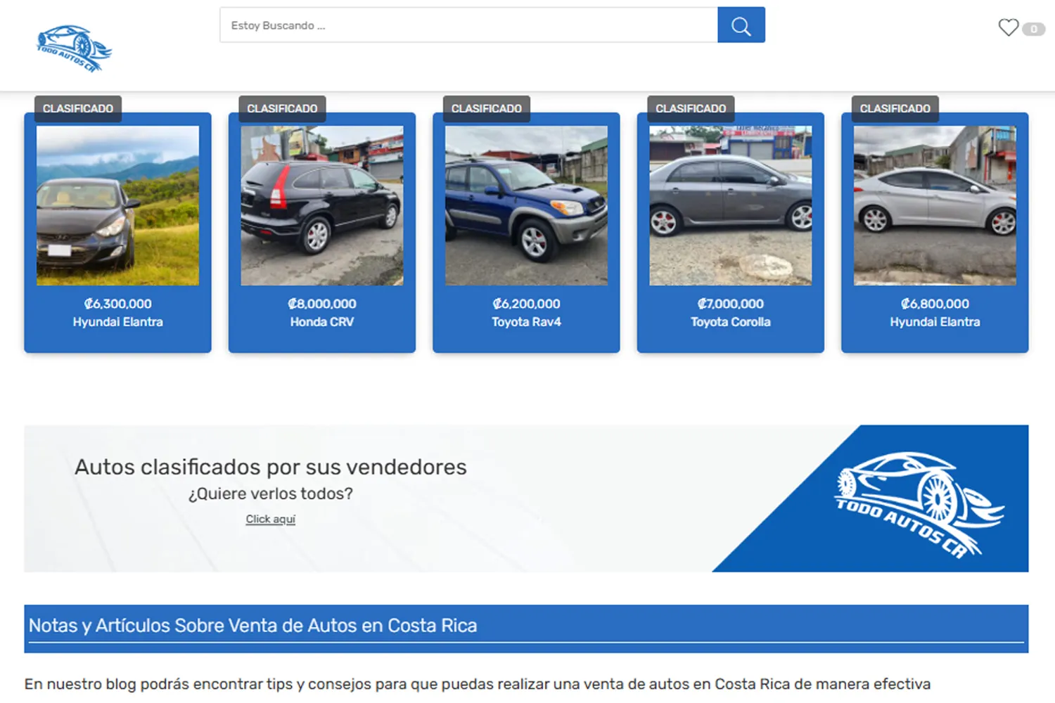Open the Toyota Rav4 car photo

click(526, 205)
